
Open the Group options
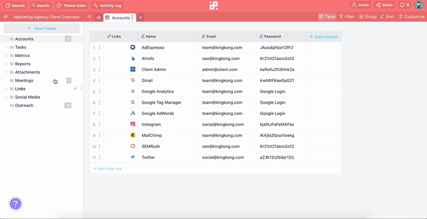point(368,17)
